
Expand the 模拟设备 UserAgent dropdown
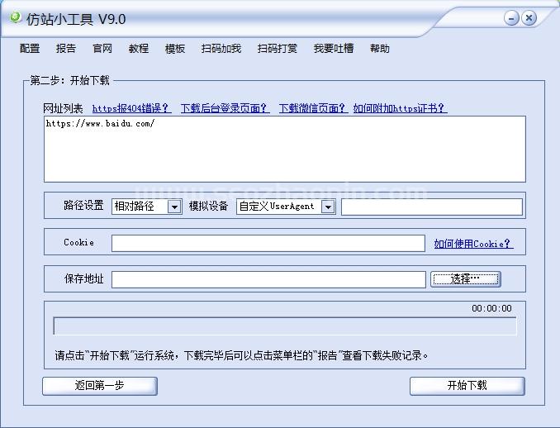[328, 207]
